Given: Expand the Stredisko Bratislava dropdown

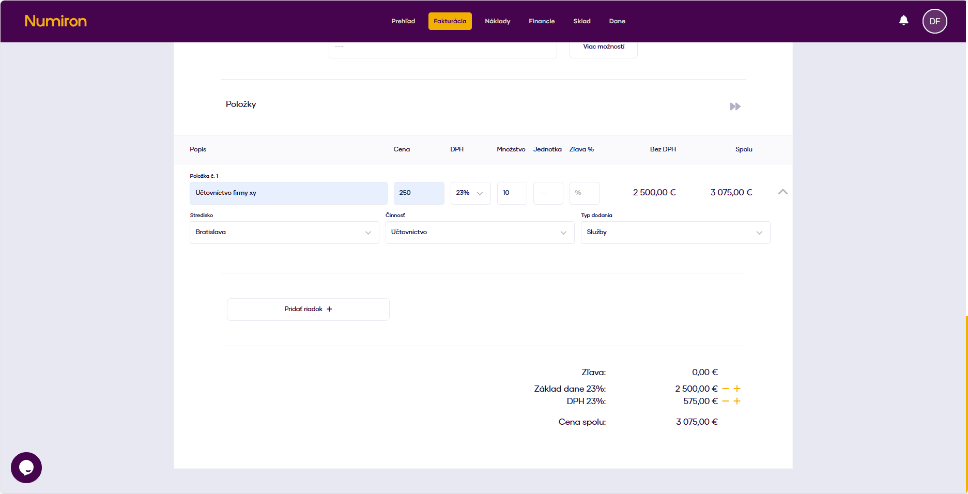Looking at the screenshot, I should click(284, 233).
